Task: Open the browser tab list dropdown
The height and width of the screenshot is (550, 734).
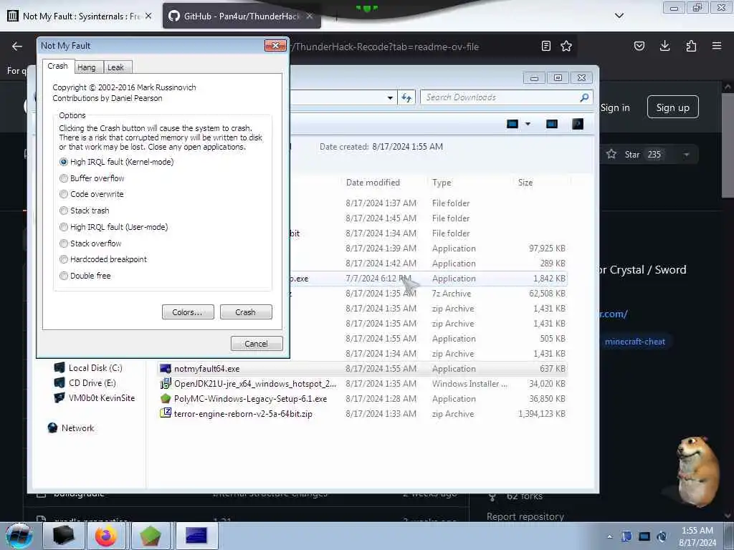Action: point(619,16)
